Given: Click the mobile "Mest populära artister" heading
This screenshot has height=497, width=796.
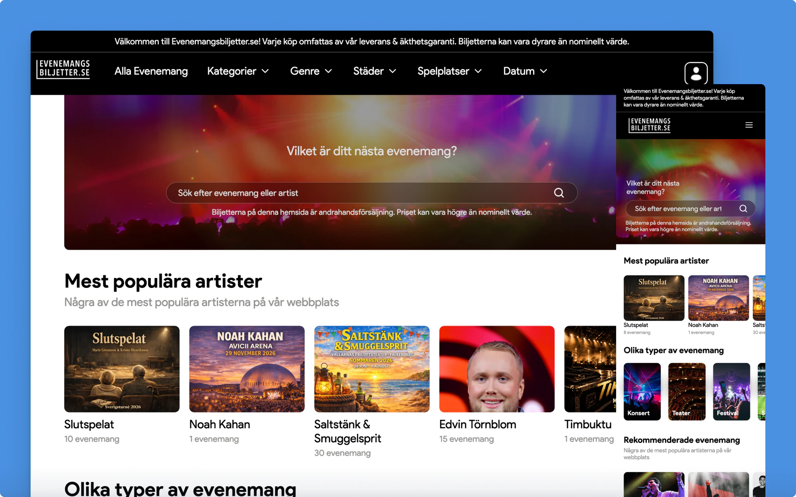Looking at the screenshot, I should pyautogui.click(x=666, y=261).
